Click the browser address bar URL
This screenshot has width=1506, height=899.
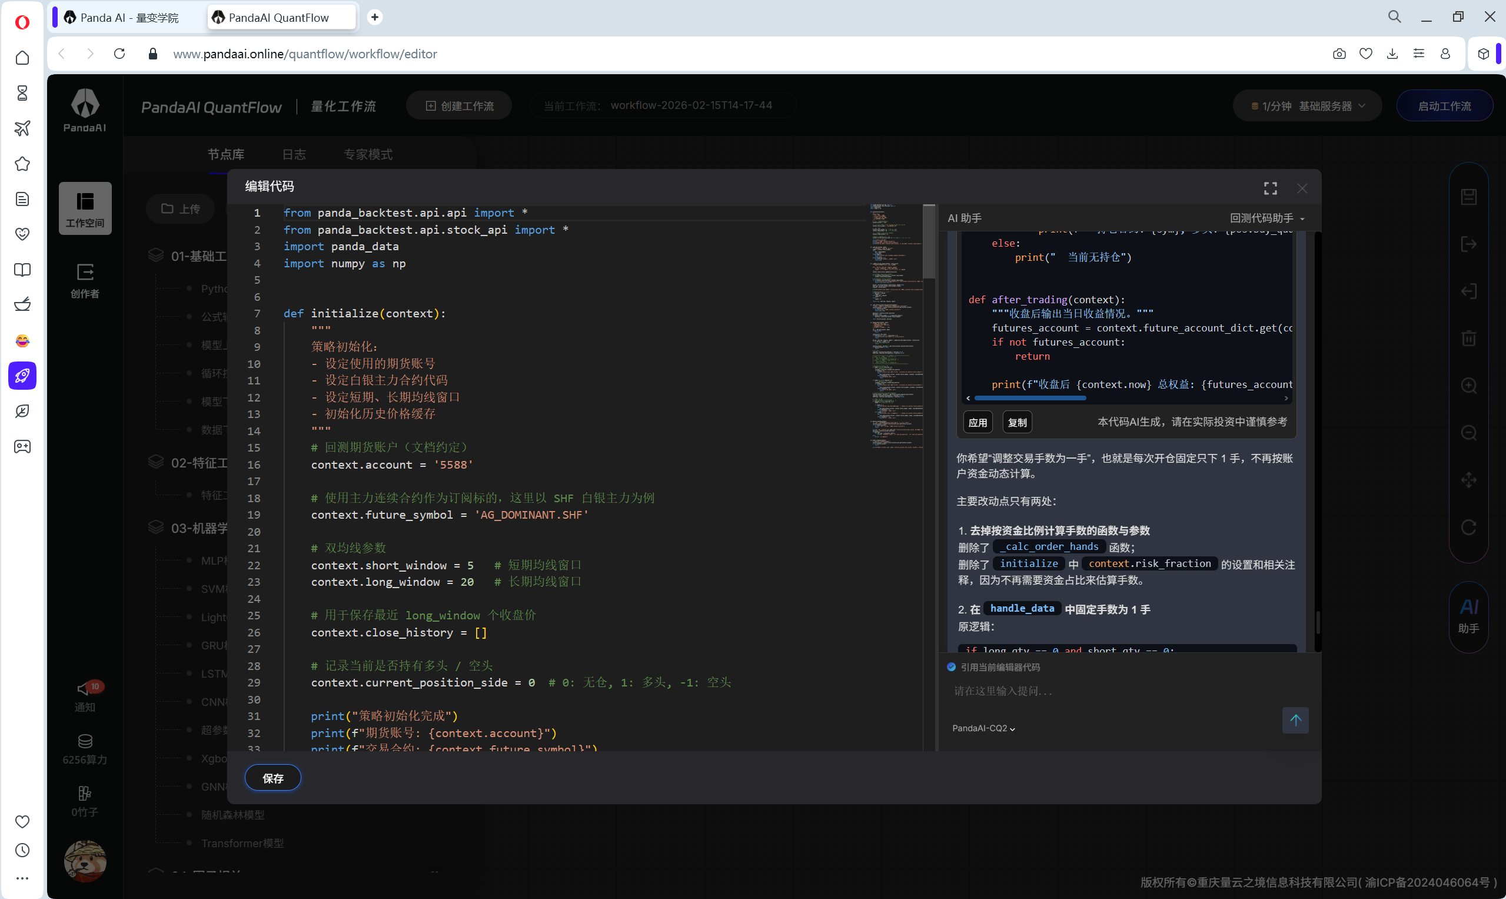coord(305,54)
